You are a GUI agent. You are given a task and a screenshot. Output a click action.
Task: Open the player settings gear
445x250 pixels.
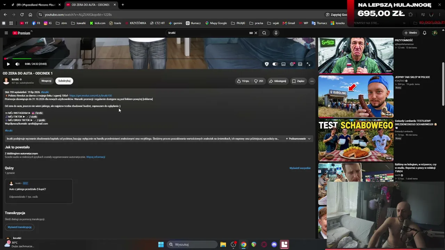pyautogui.click(x=292, y=64)
